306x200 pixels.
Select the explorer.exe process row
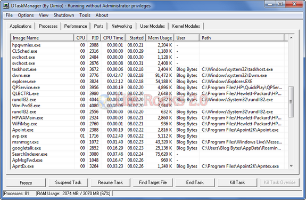pos(149,81)
